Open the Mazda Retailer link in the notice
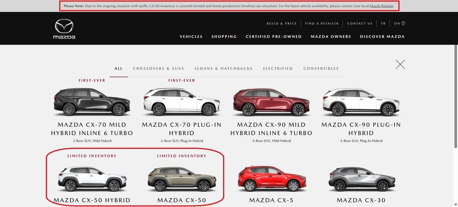Screen dimensions: 458x207 coord(382,6)
